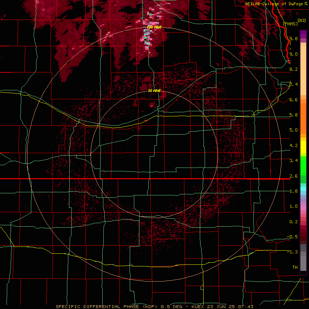Viewport: 309px width, 309px height.
Task: Click the 5.0 legend value
Action: [294, 130]
